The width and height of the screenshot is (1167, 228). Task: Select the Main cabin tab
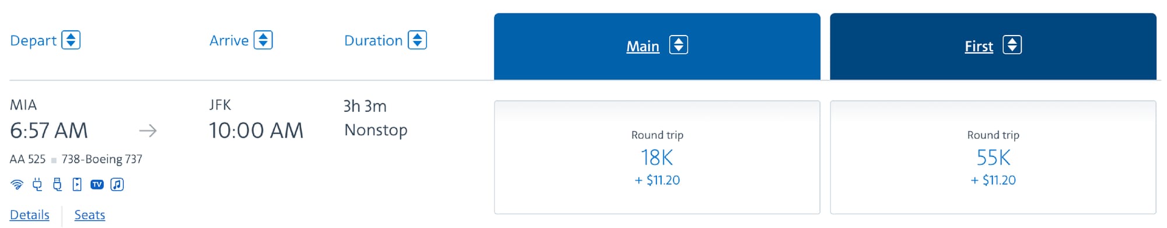[x=657, y=46]
